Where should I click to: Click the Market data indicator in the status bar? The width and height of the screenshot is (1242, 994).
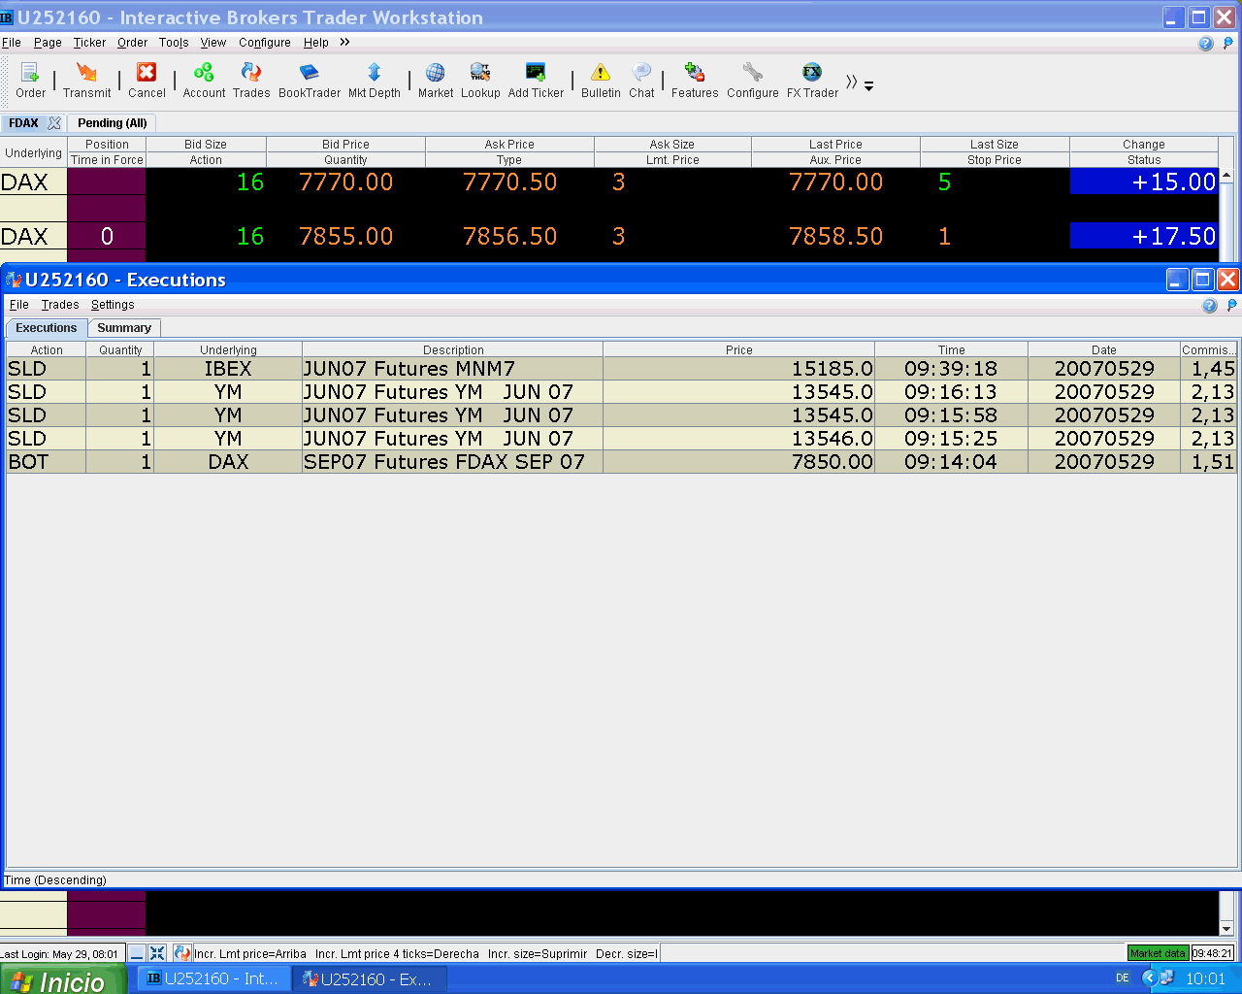(1158, 953)
